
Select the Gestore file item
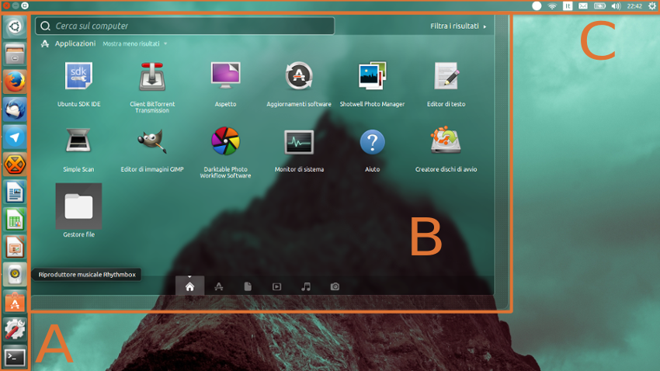[78, 206]
